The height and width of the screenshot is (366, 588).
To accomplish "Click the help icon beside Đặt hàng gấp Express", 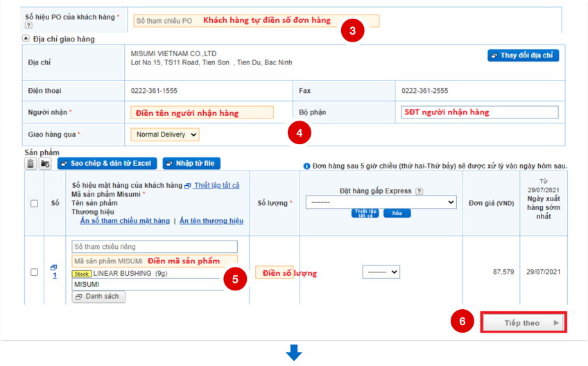I will coord(419,191).
